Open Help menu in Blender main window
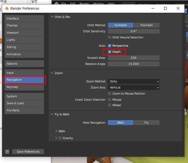Image resolution: width=188 pixels, height=163 pixels. click(x=111, y=4)
